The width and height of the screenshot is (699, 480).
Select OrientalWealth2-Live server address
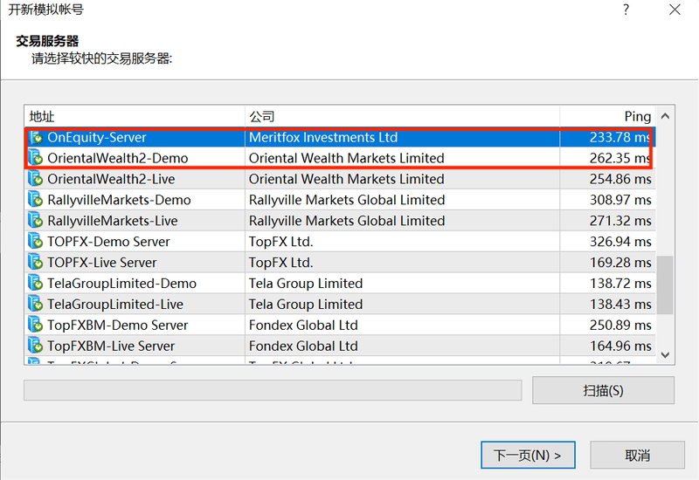[x=111, y=179]
